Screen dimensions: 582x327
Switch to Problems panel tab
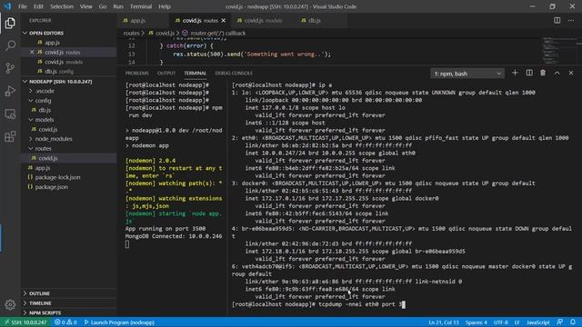[136, 73]
